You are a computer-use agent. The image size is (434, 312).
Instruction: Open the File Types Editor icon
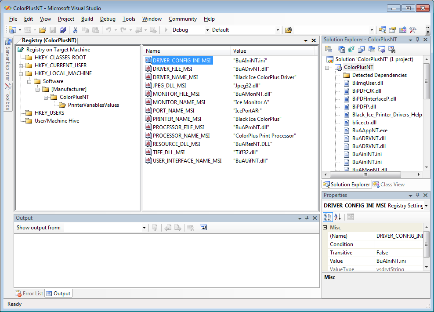[x=361, y=50]
